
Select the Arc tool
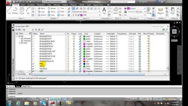(28, 11)
